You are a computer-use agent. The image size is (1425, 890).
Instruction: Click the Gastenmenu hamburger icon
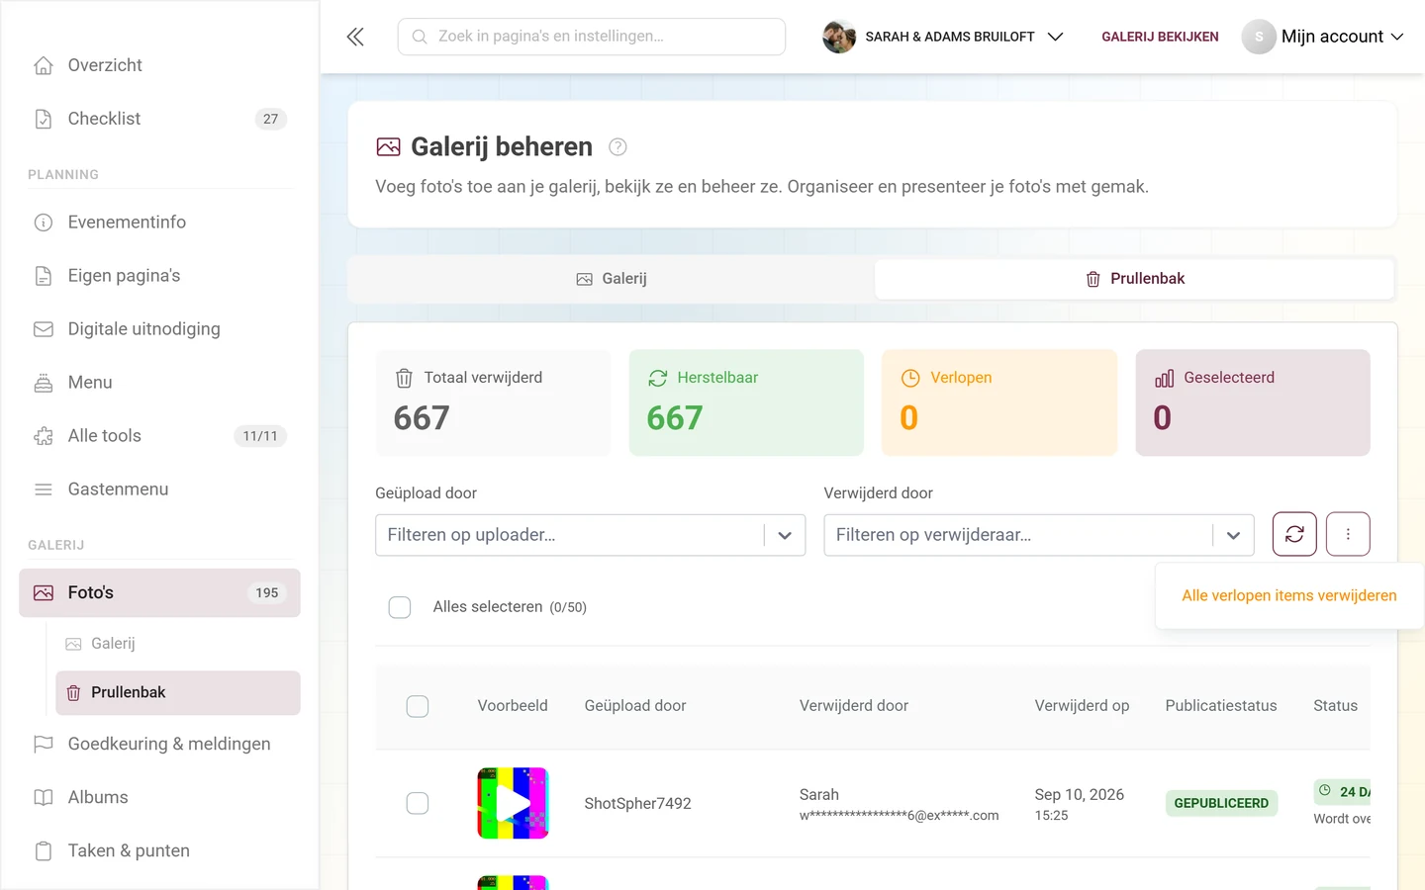click(44, 489)
